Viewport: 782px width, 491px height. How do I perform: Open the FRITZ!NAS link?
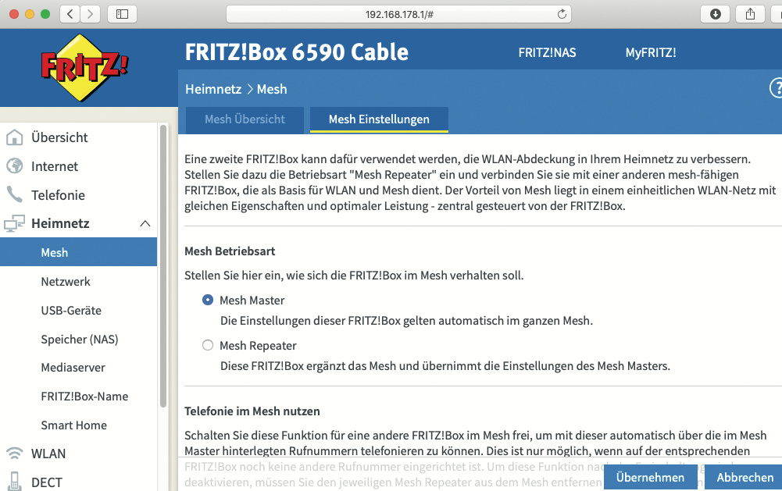point(547,52)
